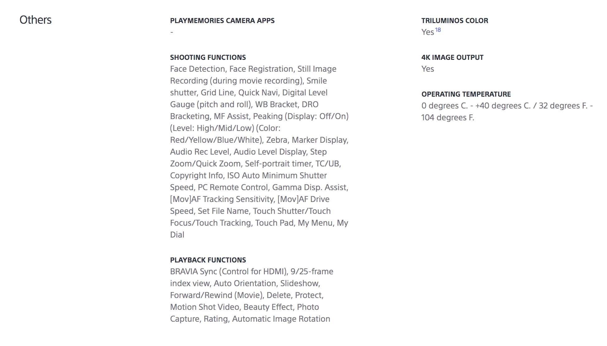Click the Others section heading
Viewport: 607px width, 346px height.
36,20
